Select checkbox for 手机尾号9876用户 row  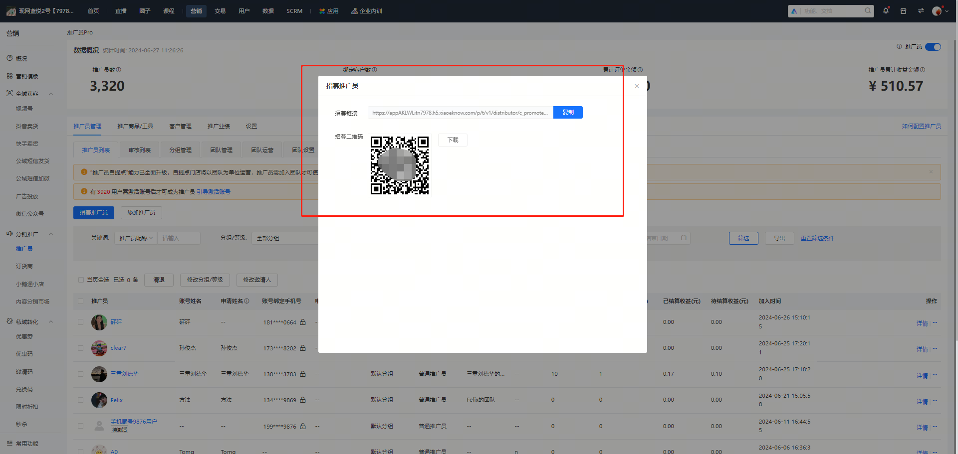(81, 426)
